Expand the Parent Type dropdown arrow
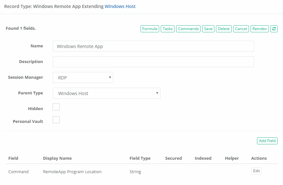This screenshot has height=185, width=283. point(157,93)
